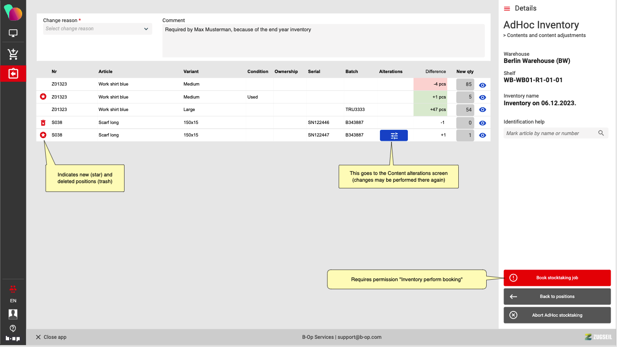Expand the Details hamburger menu
Viewport: 617px width, 347px height.
(507, 9)
